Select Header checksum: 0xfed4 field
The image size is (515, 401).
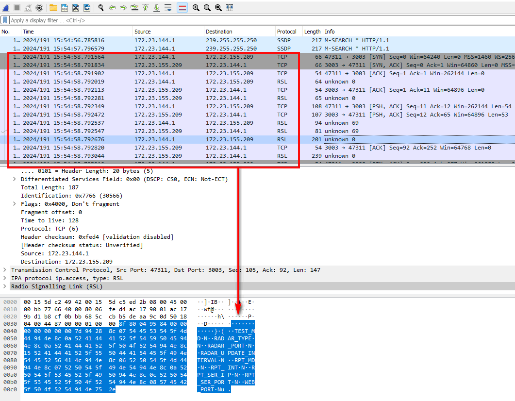click(x=97, y=237)
